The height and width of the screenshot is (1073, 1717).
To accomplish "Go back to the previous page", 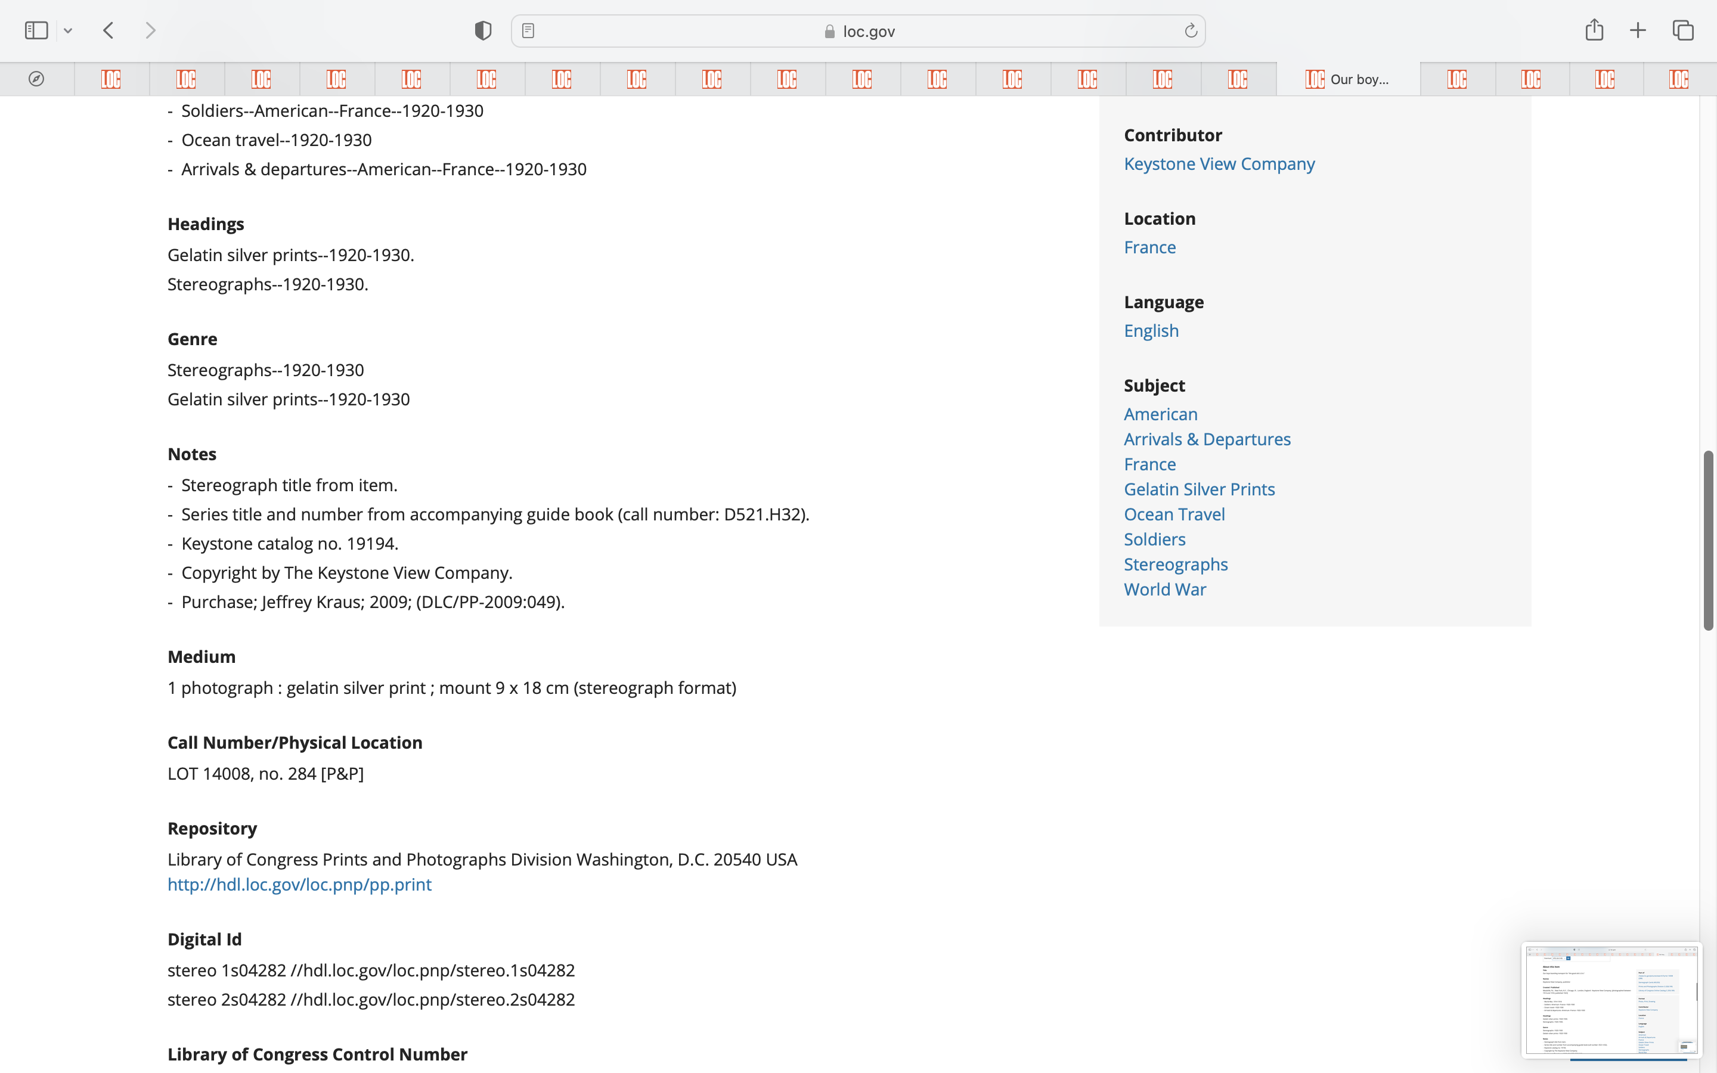I will point(109,30).
